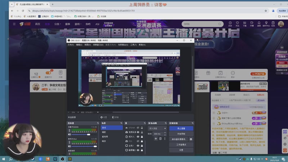This screenshot has height=162, width=288.
Task: Unlock the PS5 source
Action: (x=142, y=141)
